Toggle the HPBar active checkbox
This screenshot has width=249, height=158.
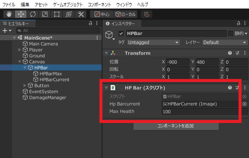(121, 34)
